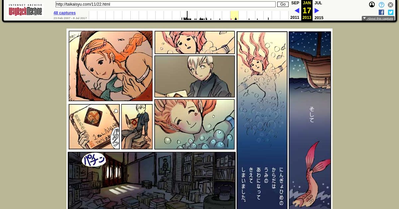This screenshot has height=209, width=399.
Task: Click the そして text on night panel
Action: pos(312,114)
